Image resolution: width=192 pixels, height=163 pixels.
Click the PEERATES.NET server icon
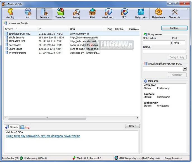[7, 41]
